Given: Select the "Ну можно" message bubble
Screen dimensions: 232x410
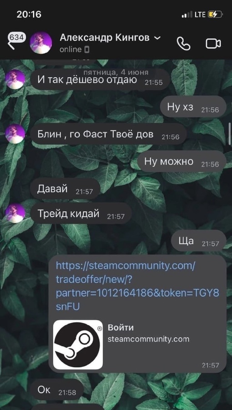Looking at the screenshot, I should (182, 161).
